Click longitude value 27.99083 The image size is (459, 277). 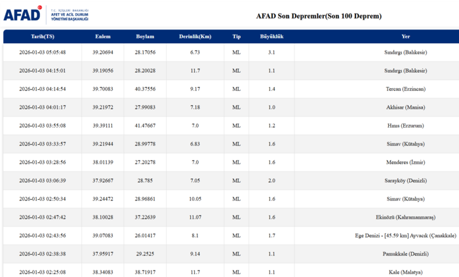(x=145, y=107)
